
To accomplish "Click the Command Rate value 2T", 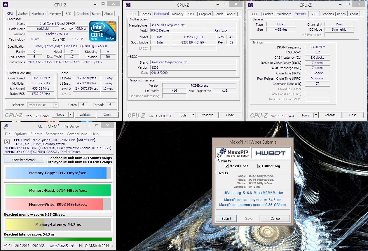I will click(317, 83).
